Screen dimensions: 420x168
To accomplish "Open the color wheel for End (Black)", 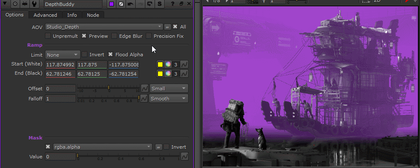I will [x=168, y=73].
